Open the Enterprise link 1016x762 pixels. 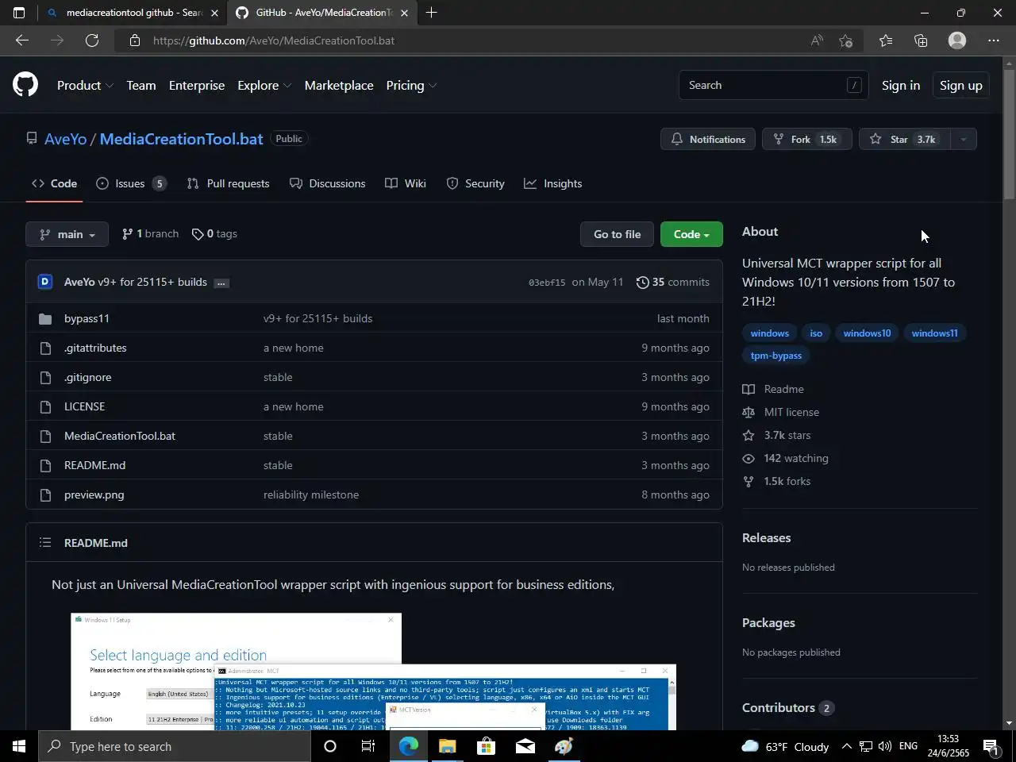(197, 85)
